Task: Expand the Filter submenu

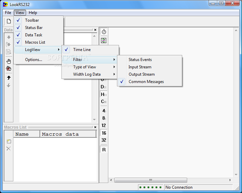Action: (90, 60)
